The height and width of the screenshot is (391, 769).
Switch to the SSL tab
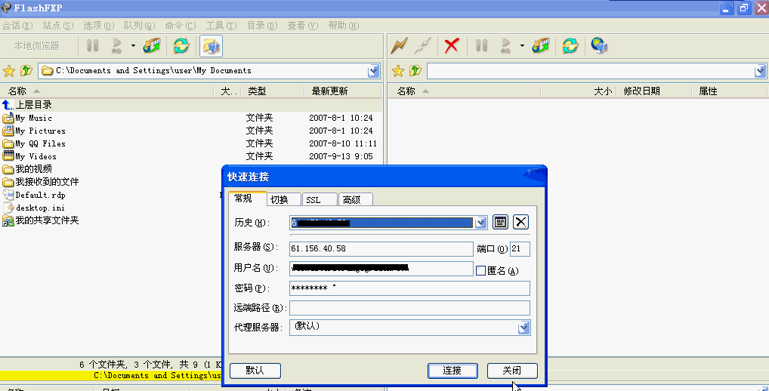[x=320, y=199]
